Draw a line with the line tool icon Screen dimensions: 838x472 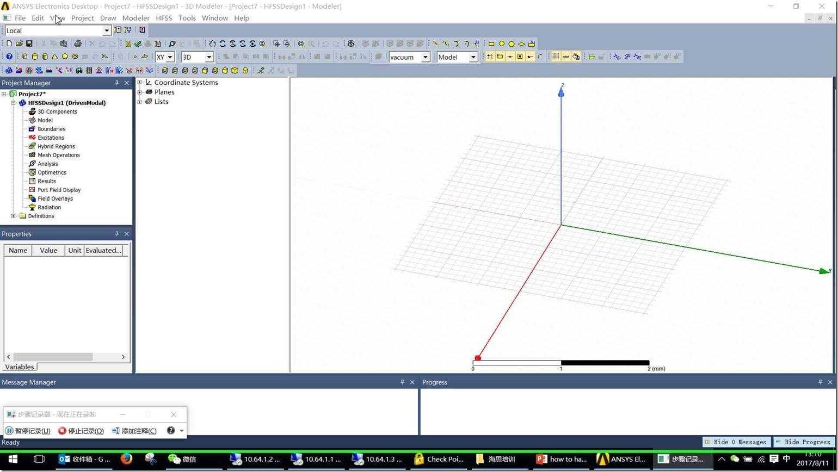coord(435,44)
